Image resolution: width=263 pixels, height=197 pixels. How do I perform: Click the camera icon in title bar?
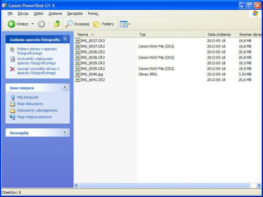(4, 6)
